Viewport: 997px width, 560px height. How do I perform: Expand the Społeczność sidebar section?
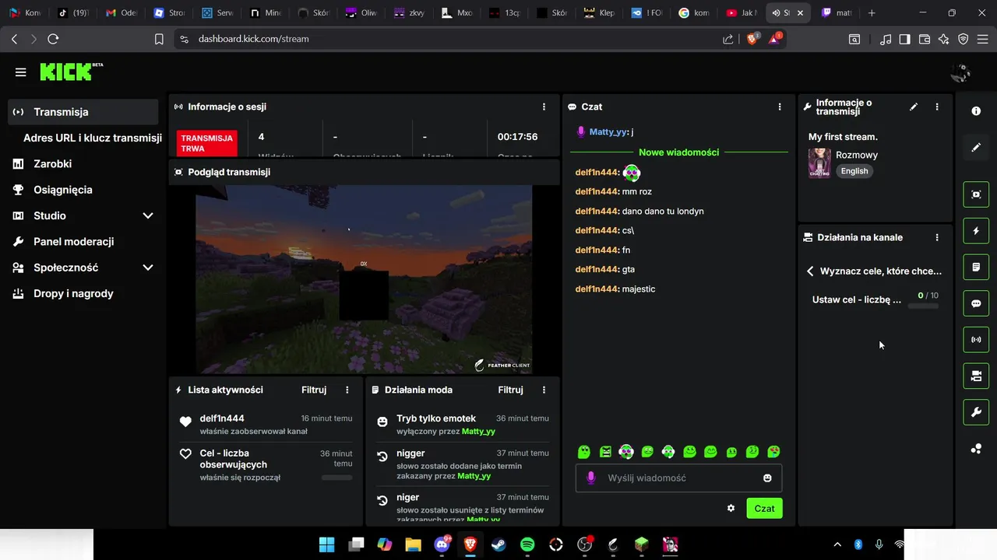coord(148,268)
